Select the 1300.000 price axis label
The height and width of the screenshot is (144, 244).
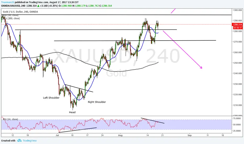pyautogui.click(x=238, y=10)
